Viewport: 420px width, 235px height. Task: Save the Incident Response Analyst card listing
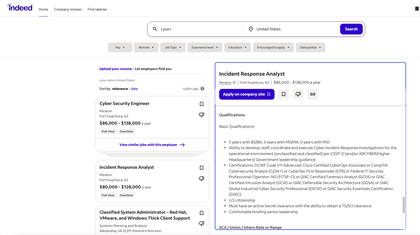(201, 168)
